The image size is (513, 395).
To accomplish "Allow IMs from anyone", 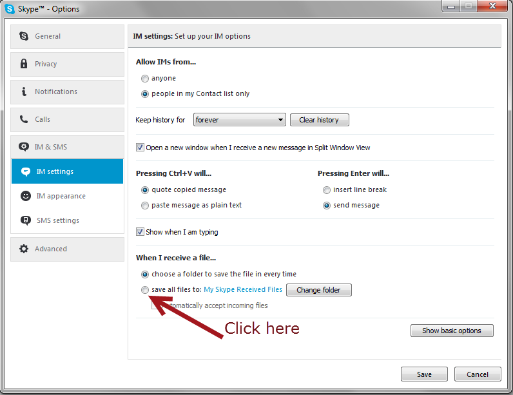I will tap(145, 79).
